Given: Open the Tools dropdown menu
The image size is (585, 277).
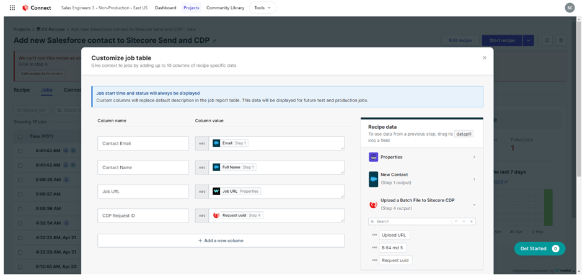Looking at the screenshot, I should (263, 8).
